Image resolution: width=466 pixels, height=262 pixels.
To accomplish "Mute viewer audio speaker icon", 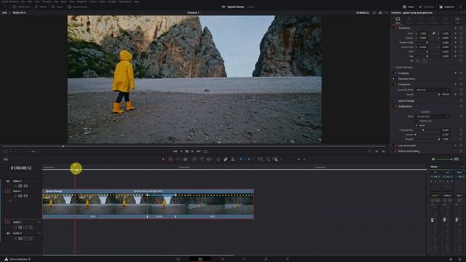I will coord(433,159).
